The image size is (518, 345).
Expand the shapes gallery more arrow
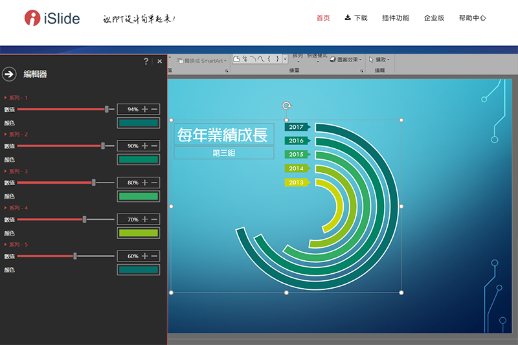285,59
